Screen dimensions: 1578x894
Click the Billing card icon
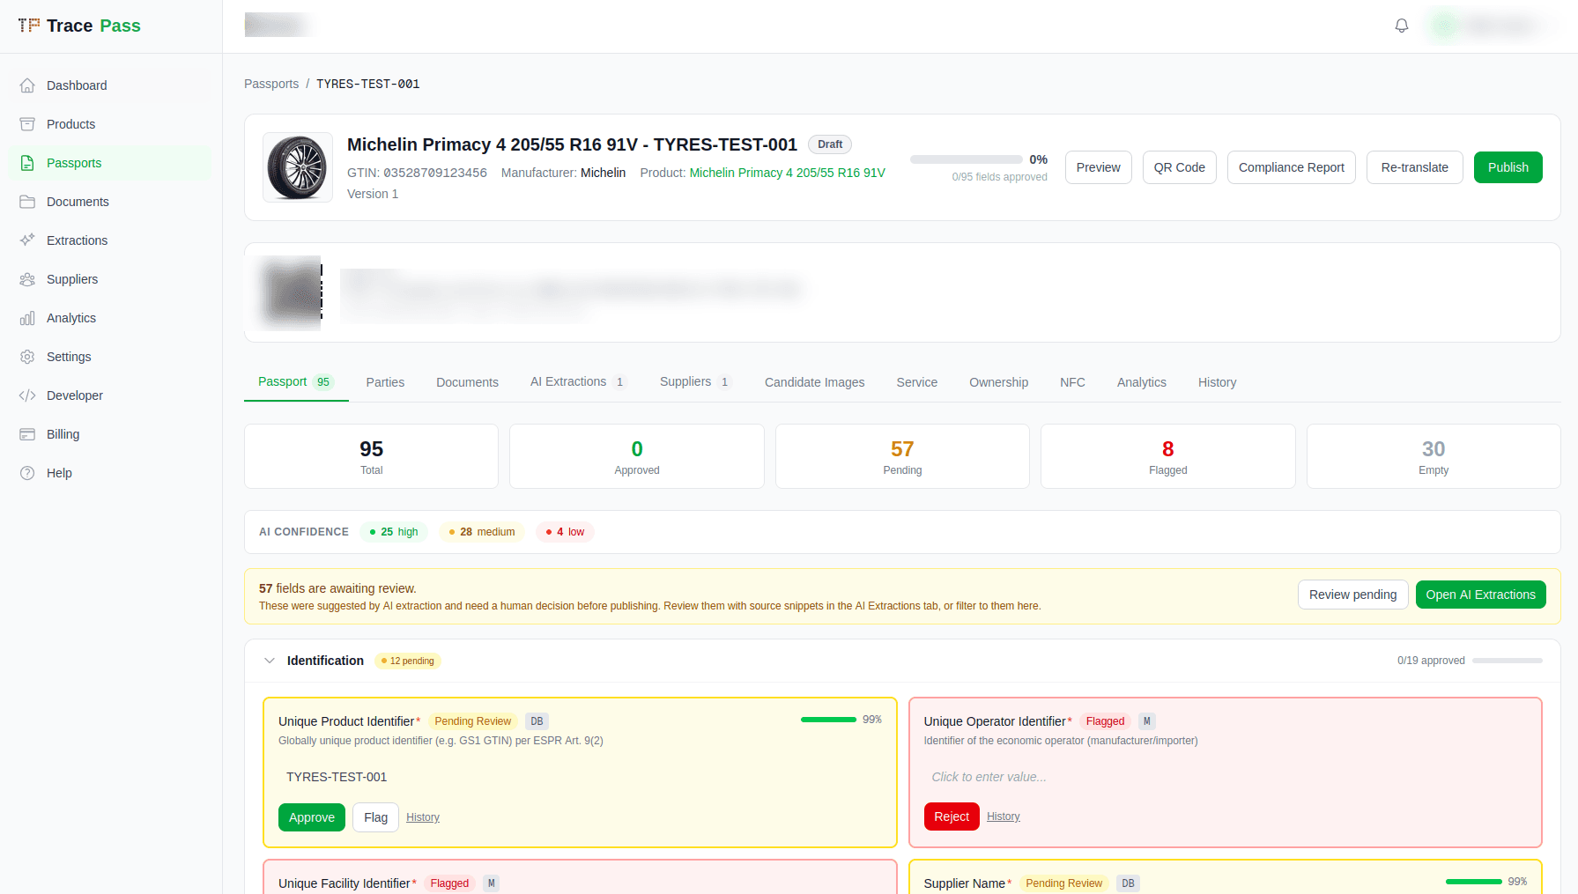27,434
